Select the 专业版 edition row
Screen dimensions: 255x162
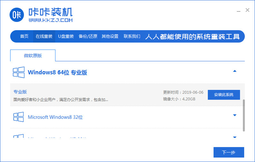tap(88, 95)
